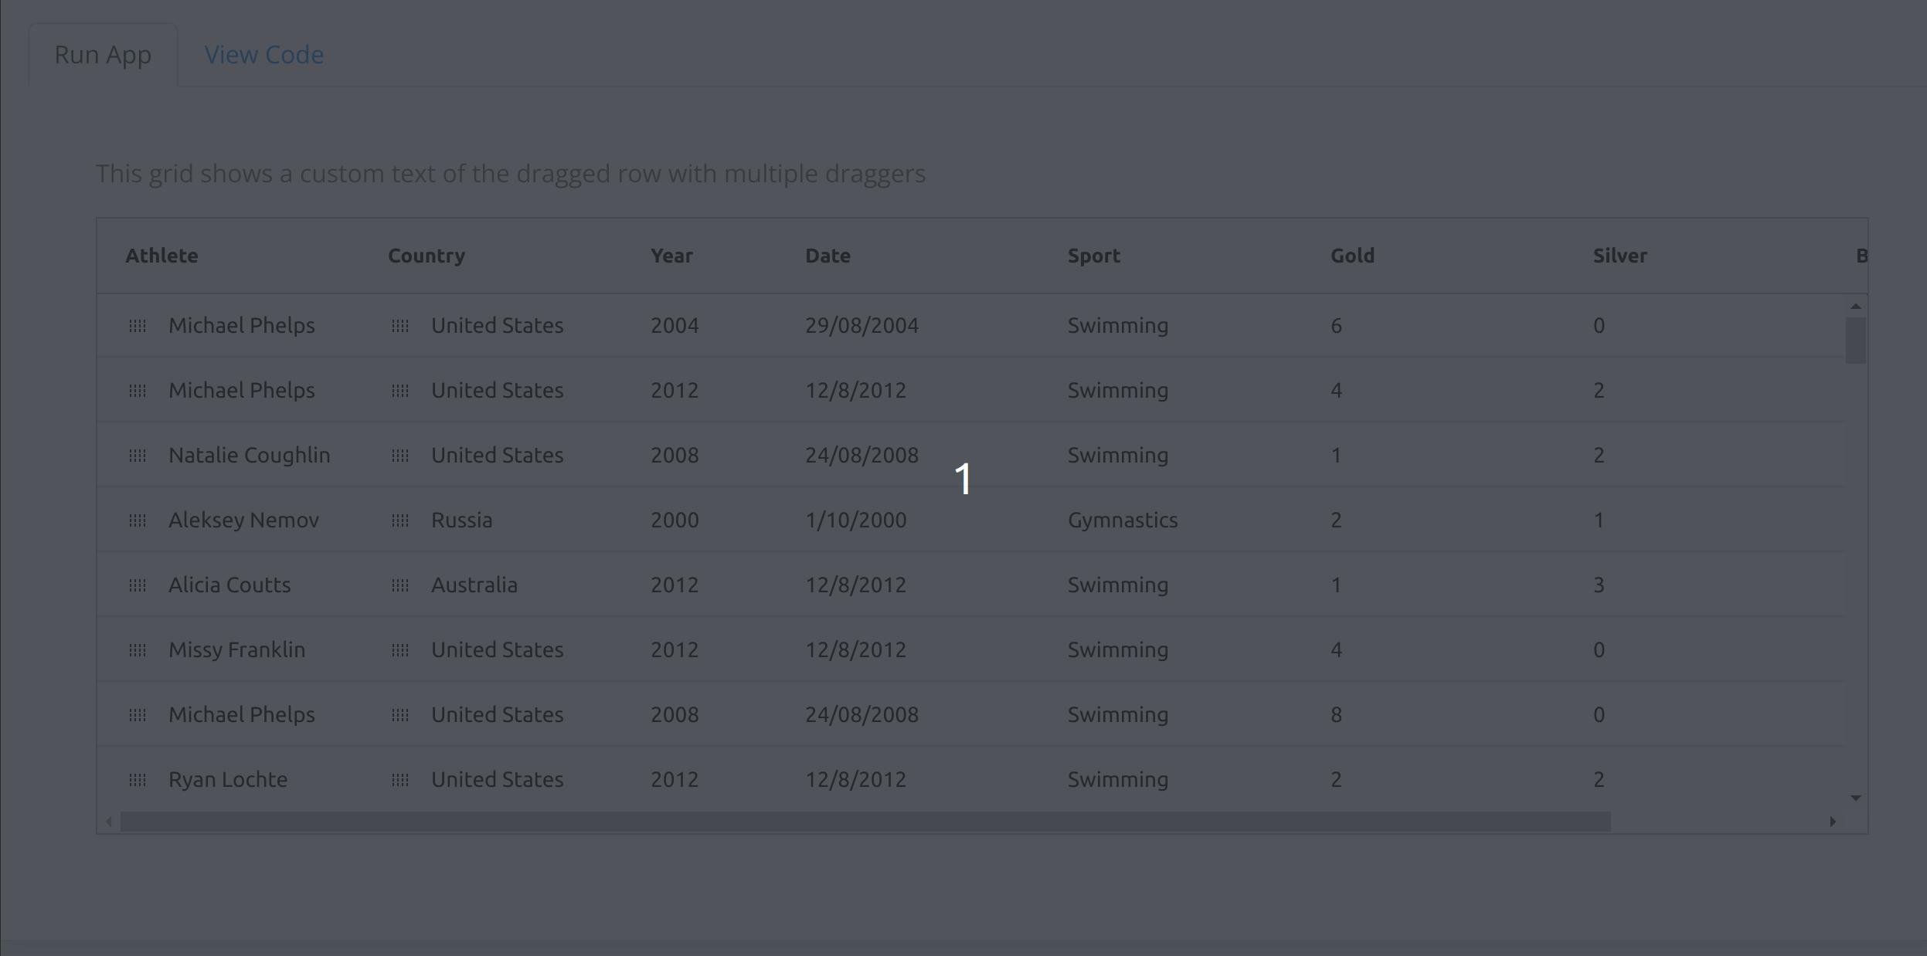Viewport: 1927px width, 956px height.
Task: Click the Russia country drag handle
Action: coord(400,520)
